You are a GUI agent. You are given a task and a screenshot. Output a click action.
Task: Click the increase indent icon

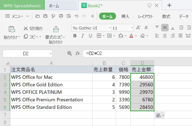click(x=189, y=28)
